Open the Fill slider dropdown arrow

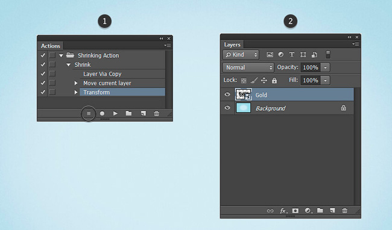[x=325, y=80]
